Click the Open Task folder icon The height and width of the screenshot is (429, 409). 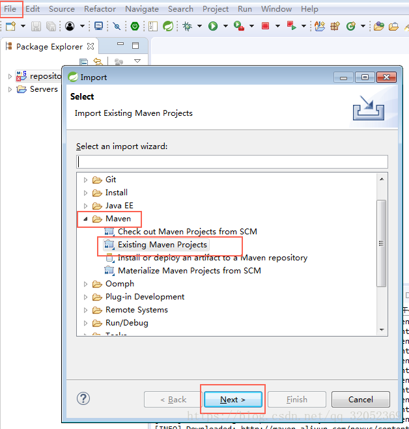tap(393, 26)
